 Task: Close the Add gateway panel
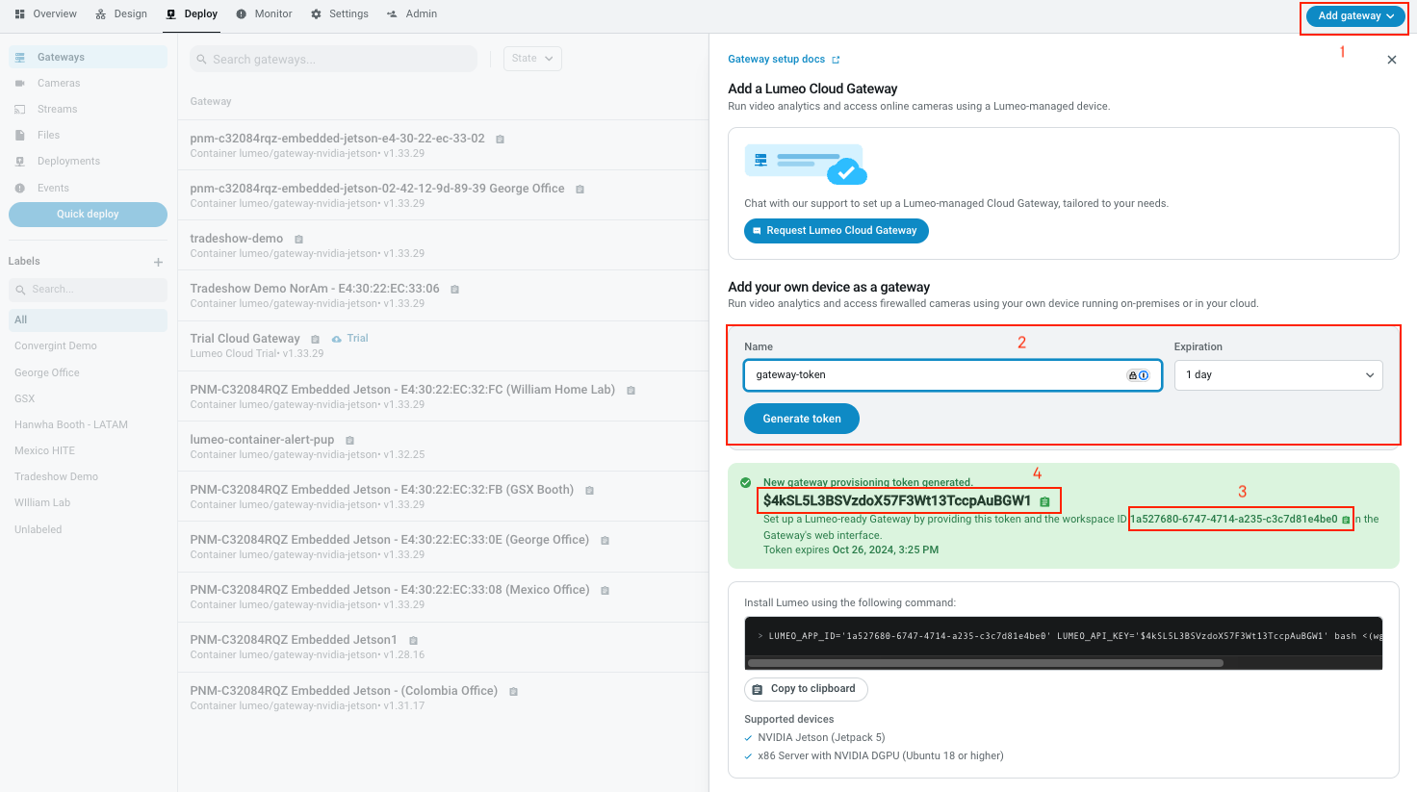click(x=1391, y=60)
